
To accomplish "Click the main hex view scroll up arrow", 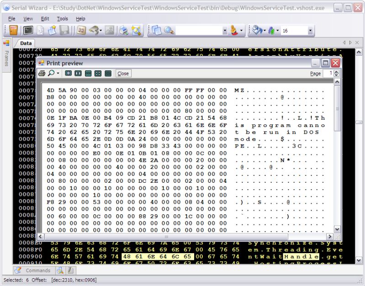I will tap(359, 52).
